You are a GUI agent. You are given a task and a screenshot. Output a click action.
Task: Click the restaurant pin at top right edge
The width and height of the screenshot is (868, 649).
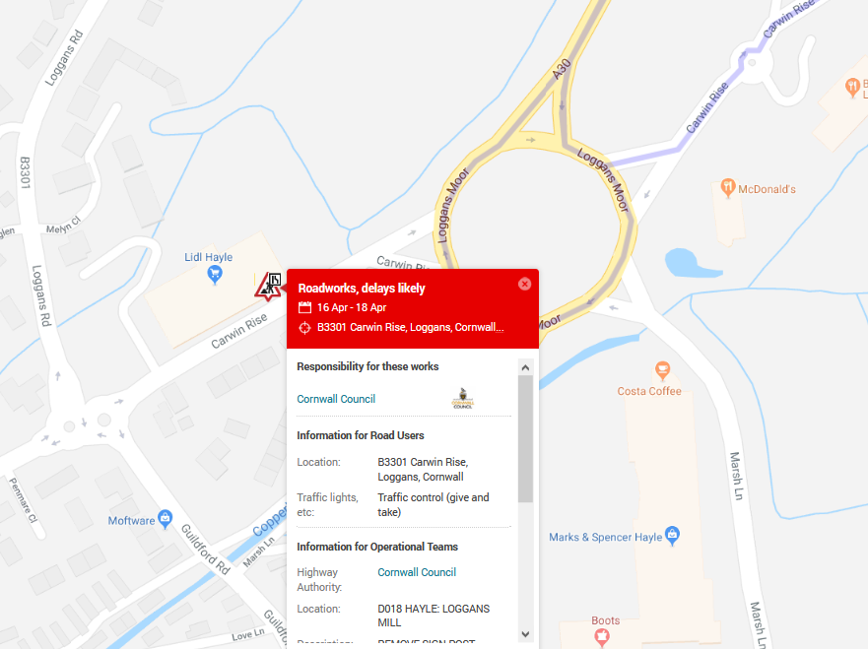(852, 88)
